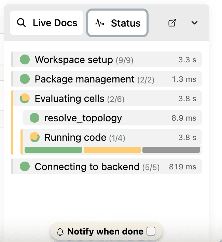The width and height of the screenshot is (222, 242).
Task: Click the bell icon beside Notify when done
Action: tap(60, 232)
